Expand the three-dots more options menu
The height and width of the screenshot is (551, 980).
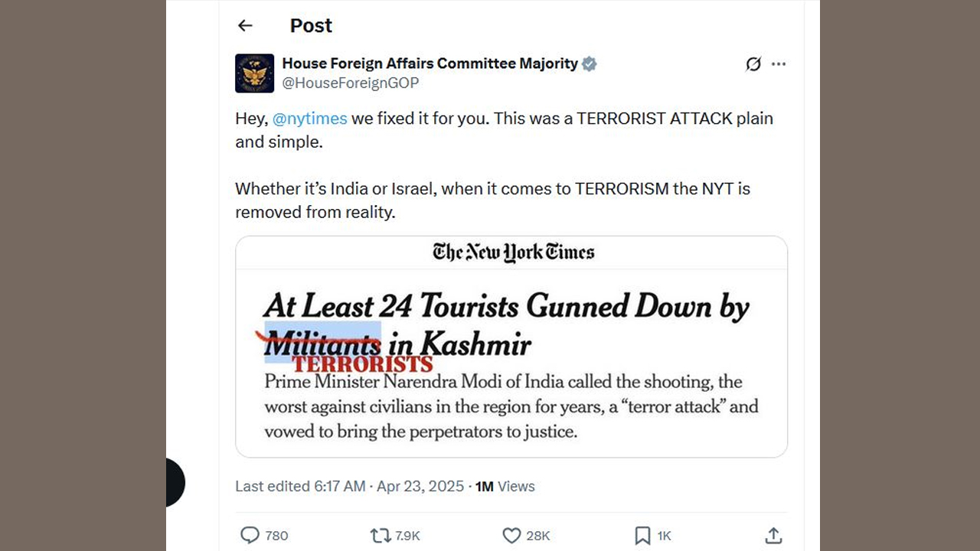click(x=779, y=64)
